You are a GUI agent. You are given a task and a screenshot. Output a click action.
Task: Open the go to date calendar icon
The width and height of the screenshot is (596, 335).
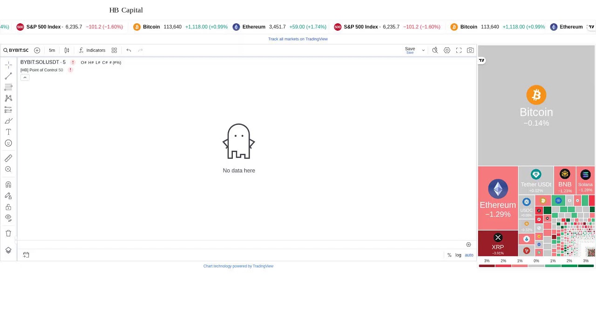coord(26,255)
